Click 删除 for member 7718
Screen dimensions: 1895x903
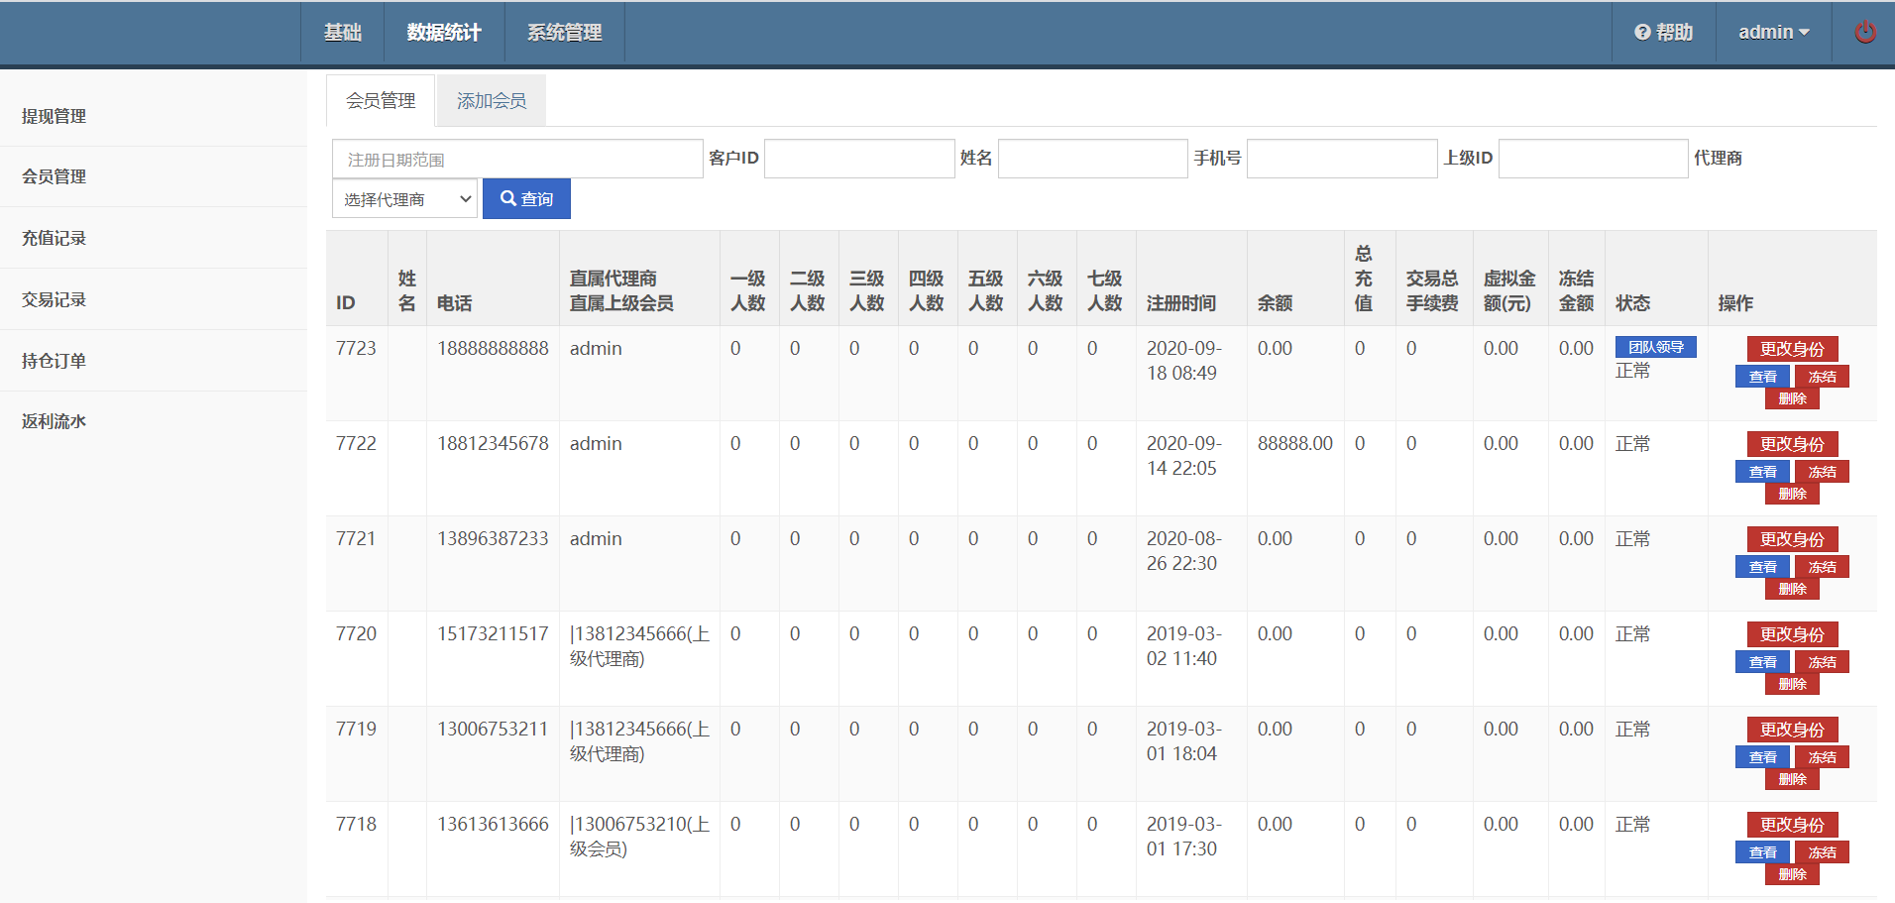[1792, 874]
